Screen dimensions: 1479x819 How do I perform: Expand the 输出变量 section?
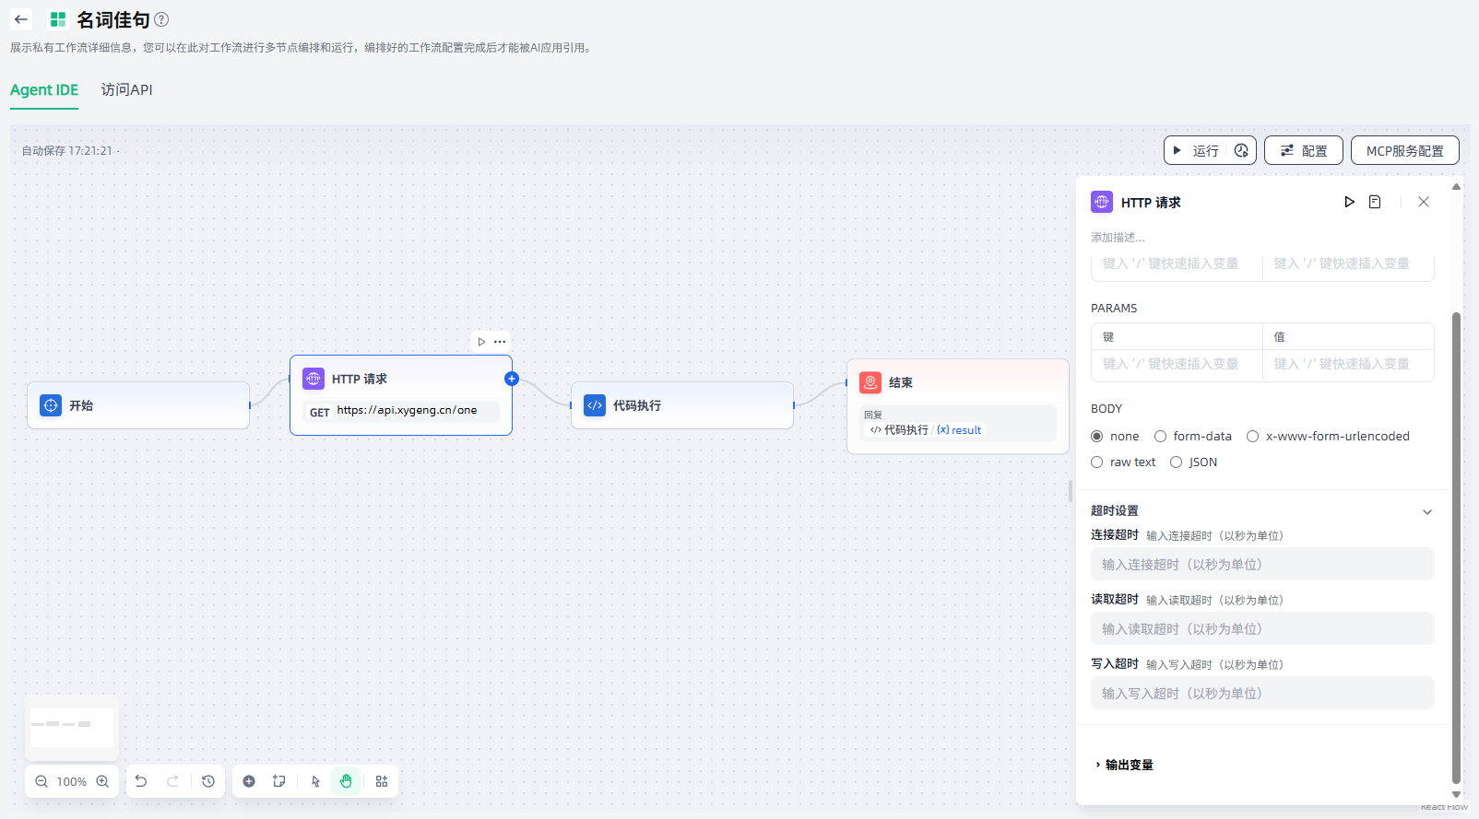(1123, 765)
